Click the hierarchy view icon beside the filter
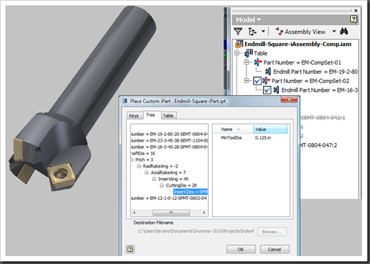 (252, 32)
